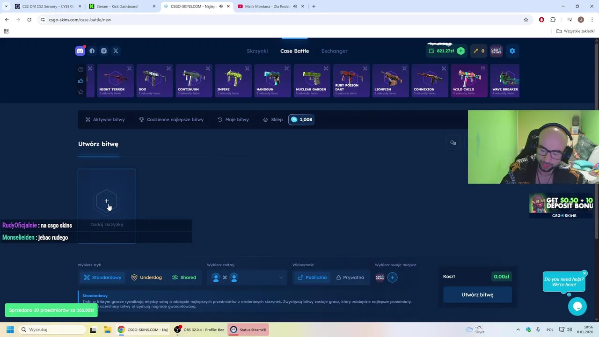The image size is (599, 337).
Task: Switch to Aktywne bitwy tab
Action: [x=105, y=119]
